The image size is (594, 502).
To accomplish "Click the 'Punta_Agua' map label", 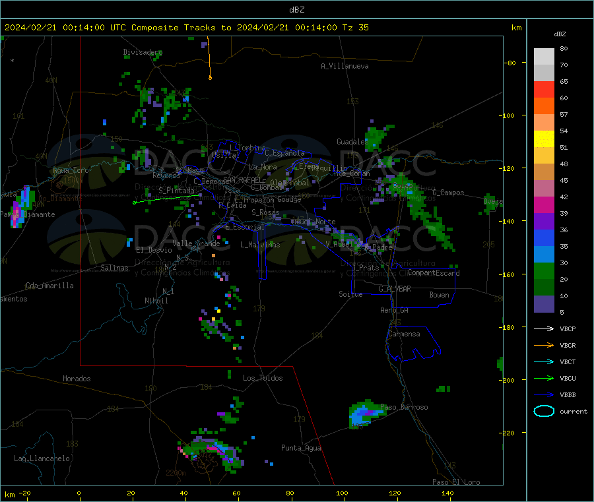I will (301, 448).
